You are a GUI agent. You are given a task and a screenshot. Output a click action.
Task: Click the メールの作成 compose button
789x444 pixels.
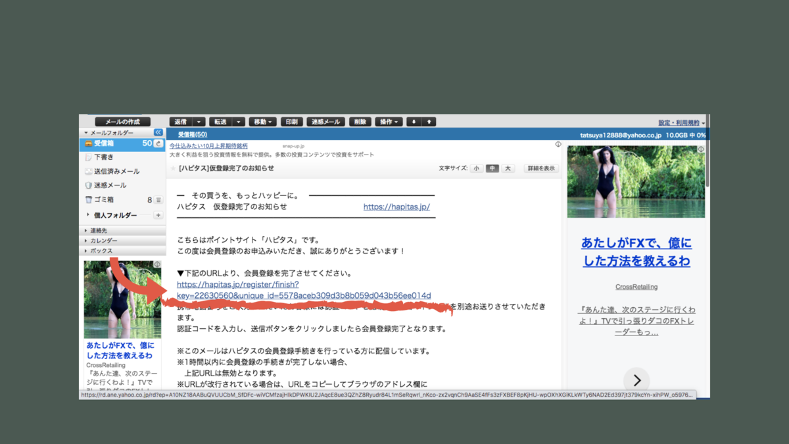tap(122, 122)
